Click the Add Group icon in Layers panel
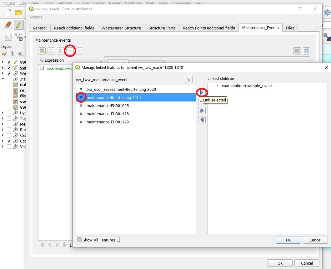 coord(12,54)
